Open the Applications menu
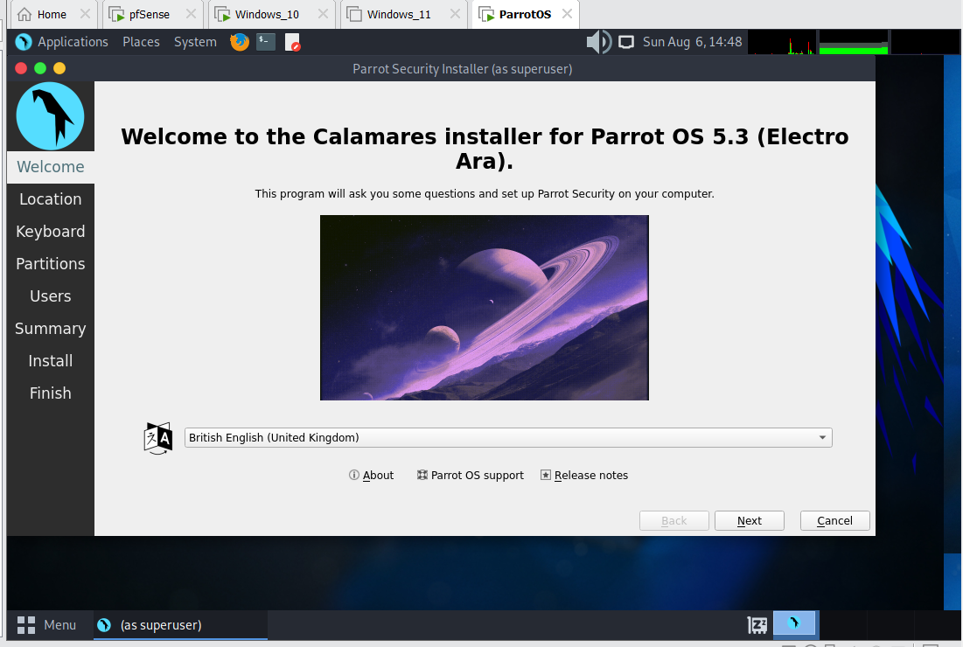The height and width of the screenshot is (647, 963). tap(73, 42)
